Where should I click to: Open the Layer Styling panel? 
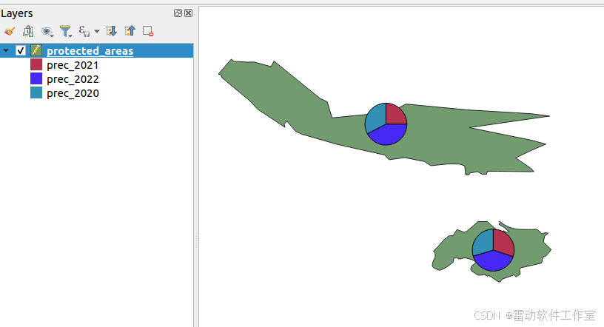[x=9, y=31]
